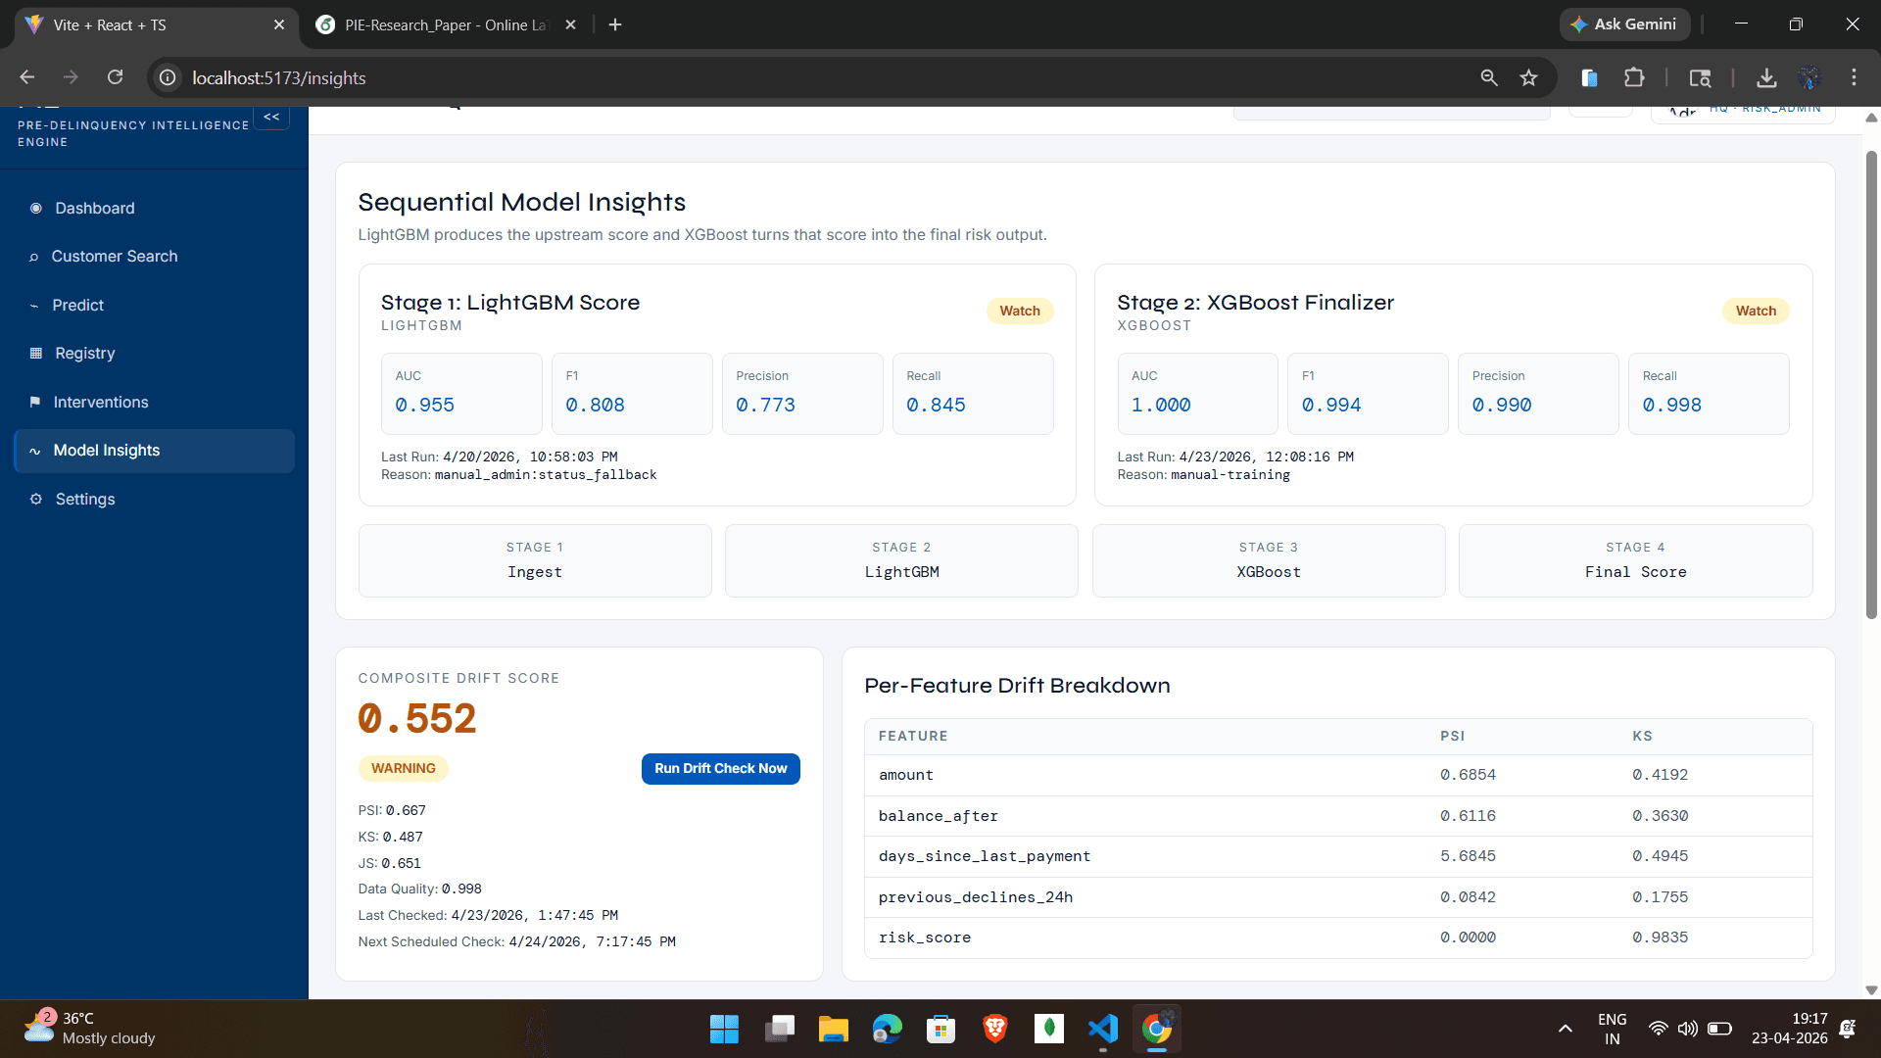
Task: Click the Dashboard icon in sidebar
Action: (x=36, y=208)
